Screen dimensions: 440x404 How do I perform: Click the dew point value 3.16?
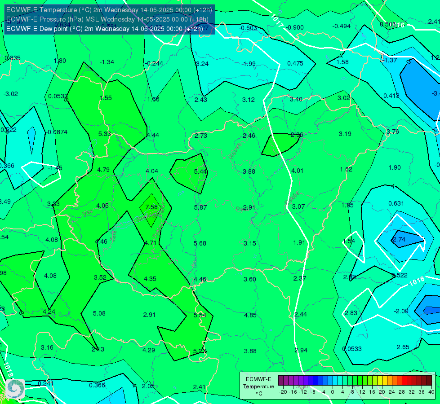pyautogui.click(x=47, y=347)
